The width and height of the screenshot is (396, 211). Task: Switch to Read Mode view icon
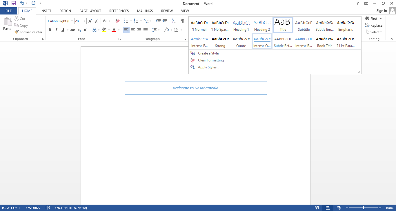tap(317, 208)
